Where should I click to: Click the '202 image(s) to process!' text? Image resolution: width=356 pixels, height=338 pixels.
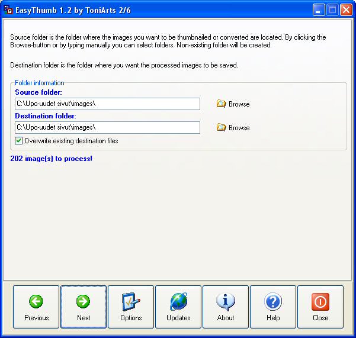[52, 159]
